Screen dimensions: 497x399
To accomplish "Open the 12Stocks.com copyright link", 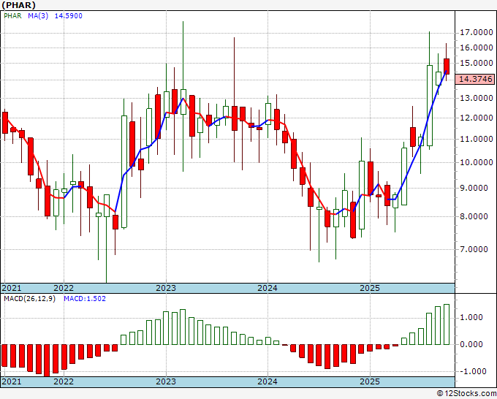I will click(x=466, y=394).
